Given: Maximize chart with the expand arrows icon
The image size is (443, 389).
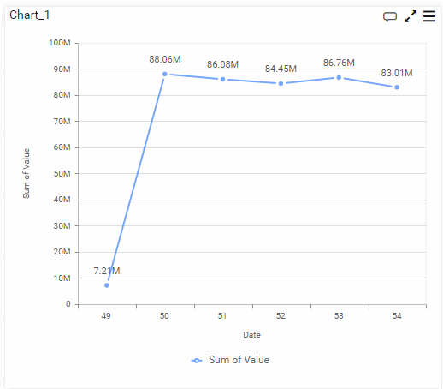Looking at the screenshot, I should pyautogui.click(x=411, y=16).
